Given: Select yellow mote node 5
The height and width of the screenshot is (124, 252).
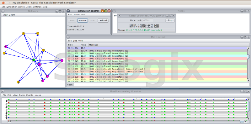Looking at the screenshot, I should click(x=43, y=50).
